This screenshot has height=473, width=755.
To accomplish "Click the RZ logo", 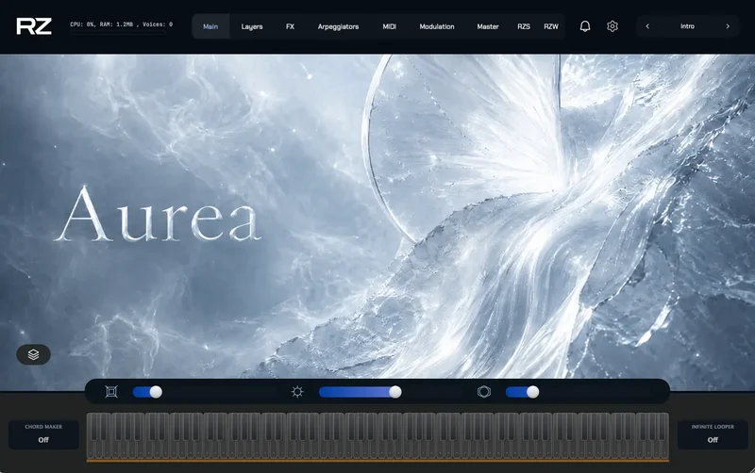I will pyautogui.click(x=34, y=26).
